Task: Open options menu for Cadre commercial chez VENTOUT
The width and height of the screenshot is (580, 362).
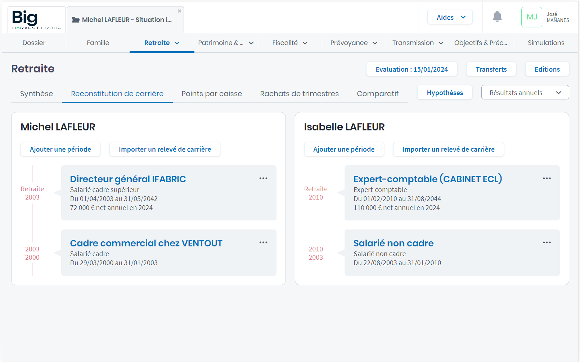Action: click(263, 243)
